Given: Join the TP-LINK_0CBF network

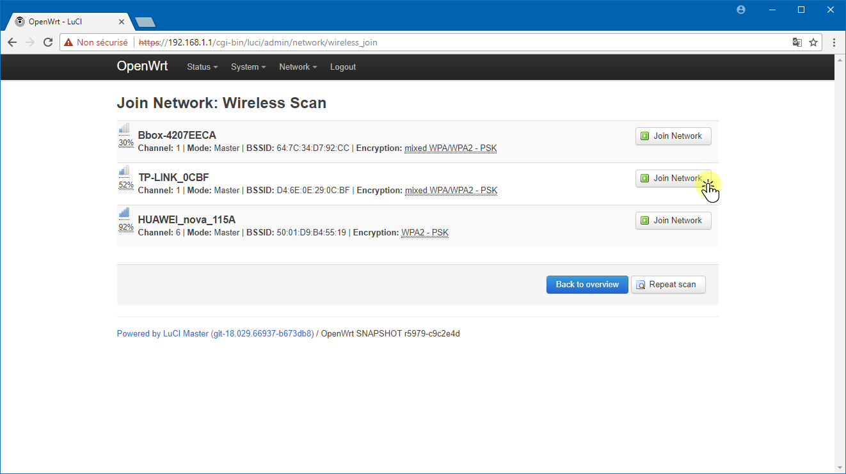Looking at the screenshot, I should click(x=673, y=178).
